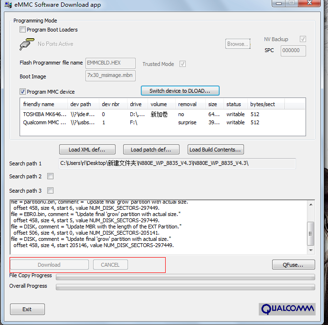Enable Search path 3 checkbox
The image size is (328, 325).
coord(50,190)
